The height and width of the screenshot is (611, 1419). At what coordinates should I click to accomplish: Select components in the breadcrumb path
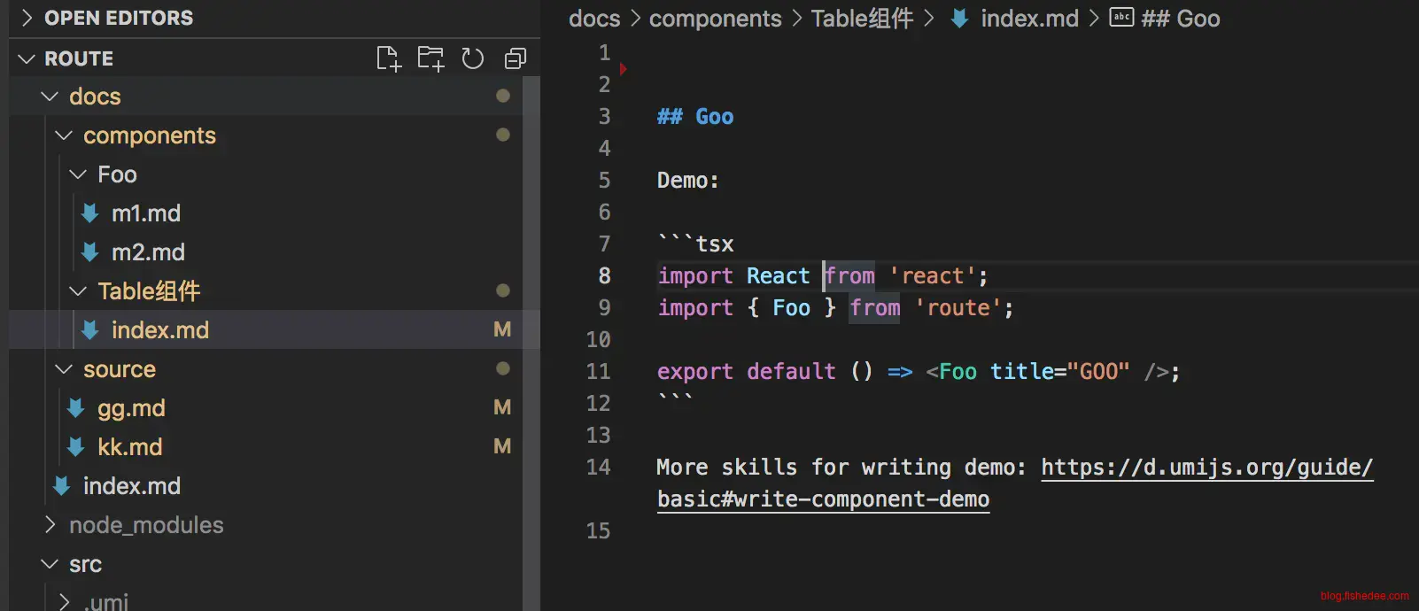point(715,19)
